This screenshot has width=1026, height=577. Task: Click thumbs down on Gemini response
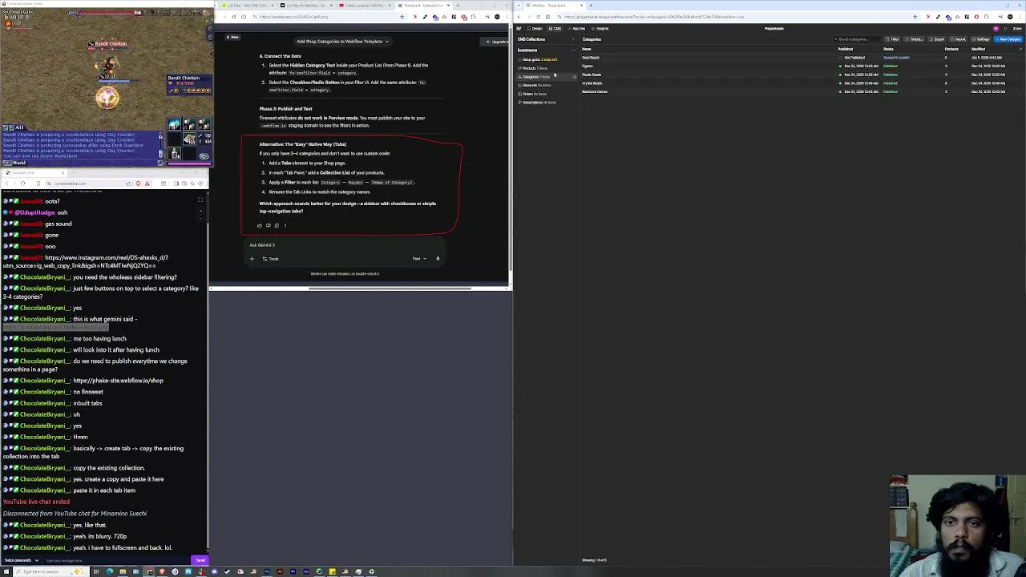[x=269, y=225]
